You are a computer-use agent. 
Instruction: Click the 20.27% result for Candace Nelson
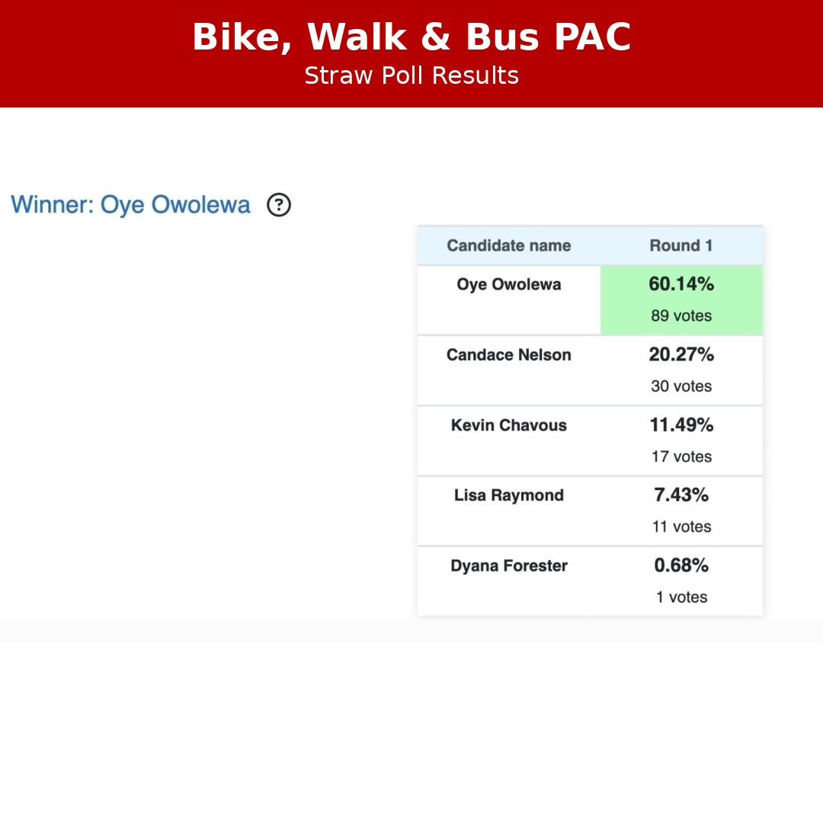681,354
